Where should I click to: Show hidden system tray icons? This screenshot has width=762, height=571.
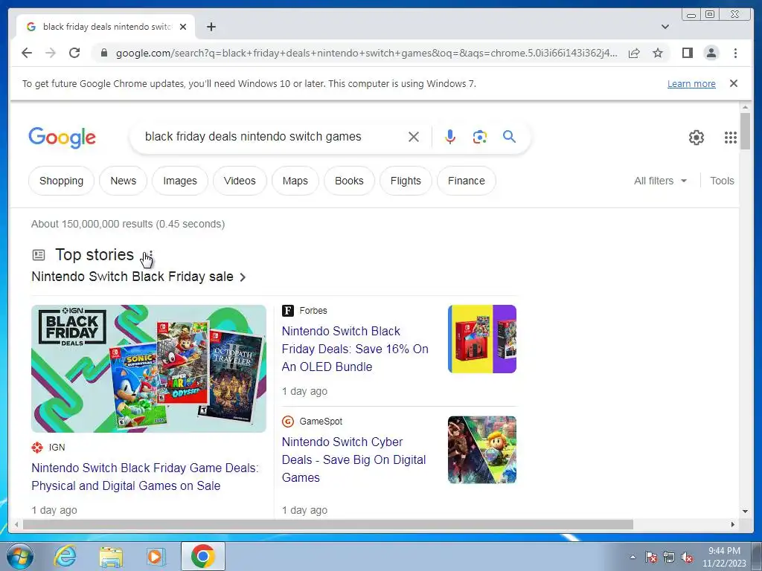pos(633,557)
